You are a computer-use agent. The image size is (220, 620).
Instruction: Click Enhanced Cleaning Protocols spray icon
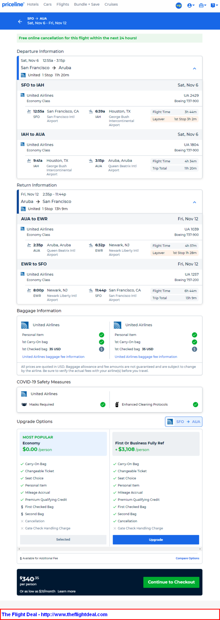[117, 404]
